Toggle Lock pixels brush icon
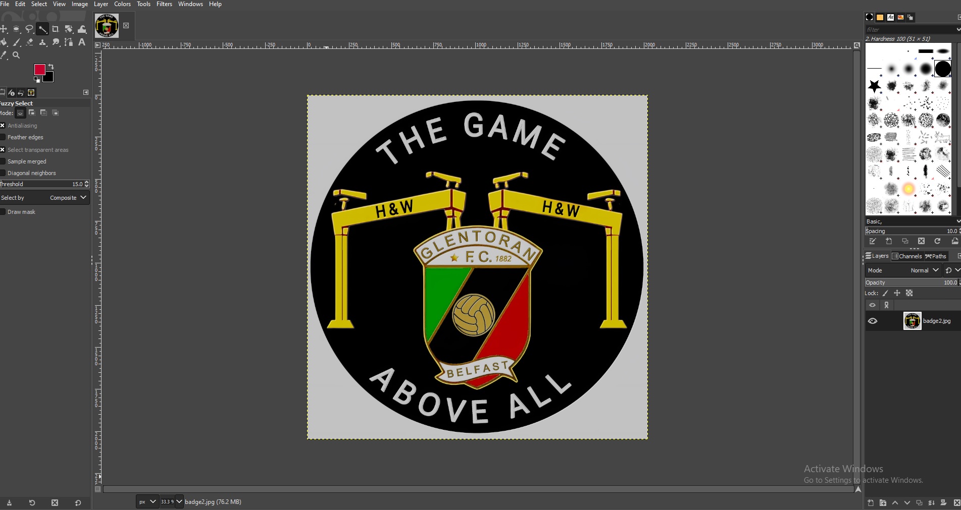Screen dimensions: 961x510 coord(885,293)
